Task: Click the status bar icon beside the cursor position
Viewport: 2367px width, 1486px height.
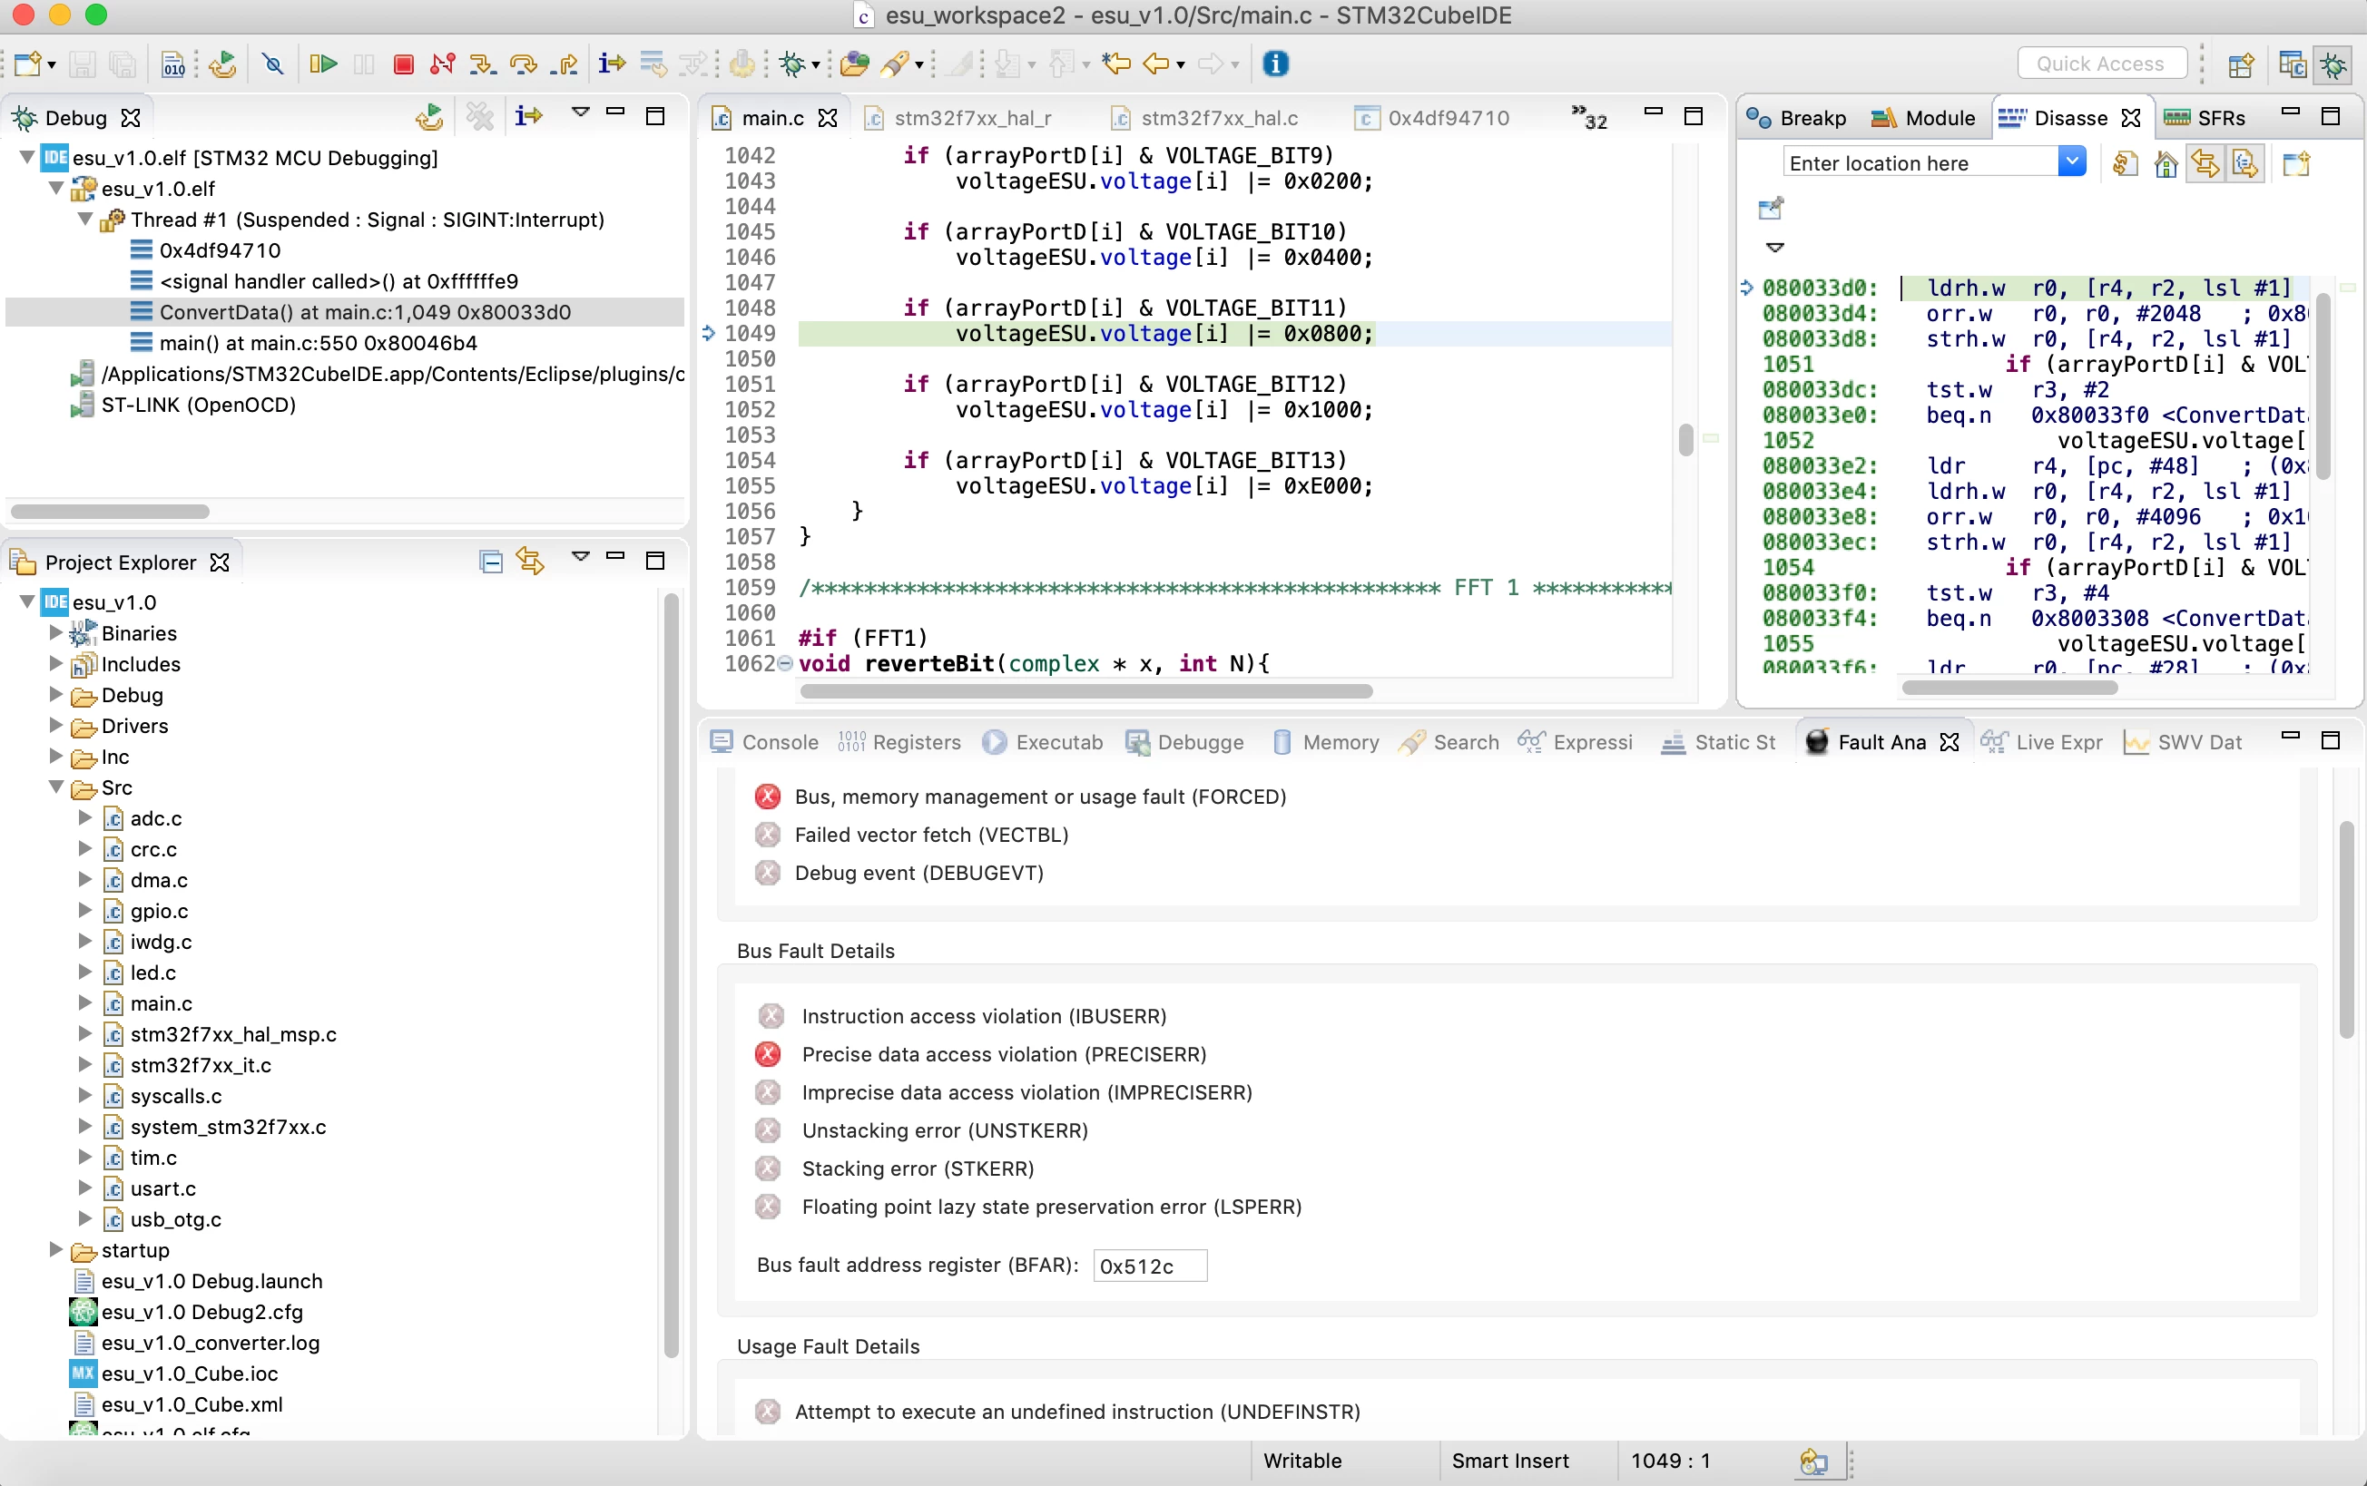Action: click(1812, 1462)
